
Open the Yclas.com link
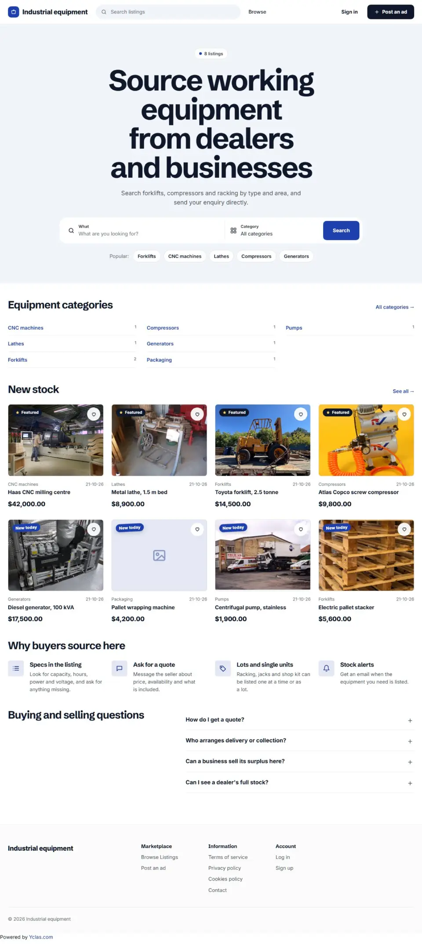pos(41,937)
